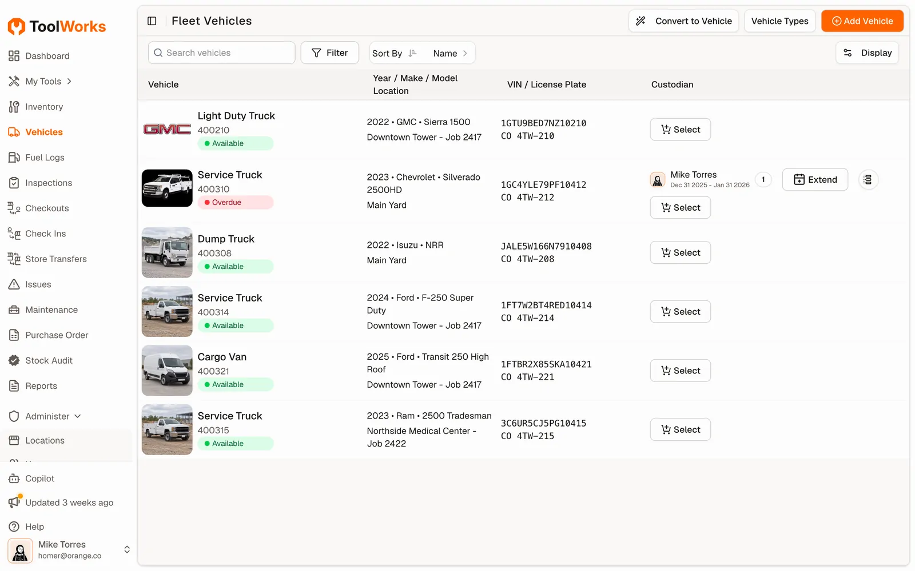The height and width of the screenshot is (571, 915).
Task: Open Vehicle Types
Action: click(779, 21)
